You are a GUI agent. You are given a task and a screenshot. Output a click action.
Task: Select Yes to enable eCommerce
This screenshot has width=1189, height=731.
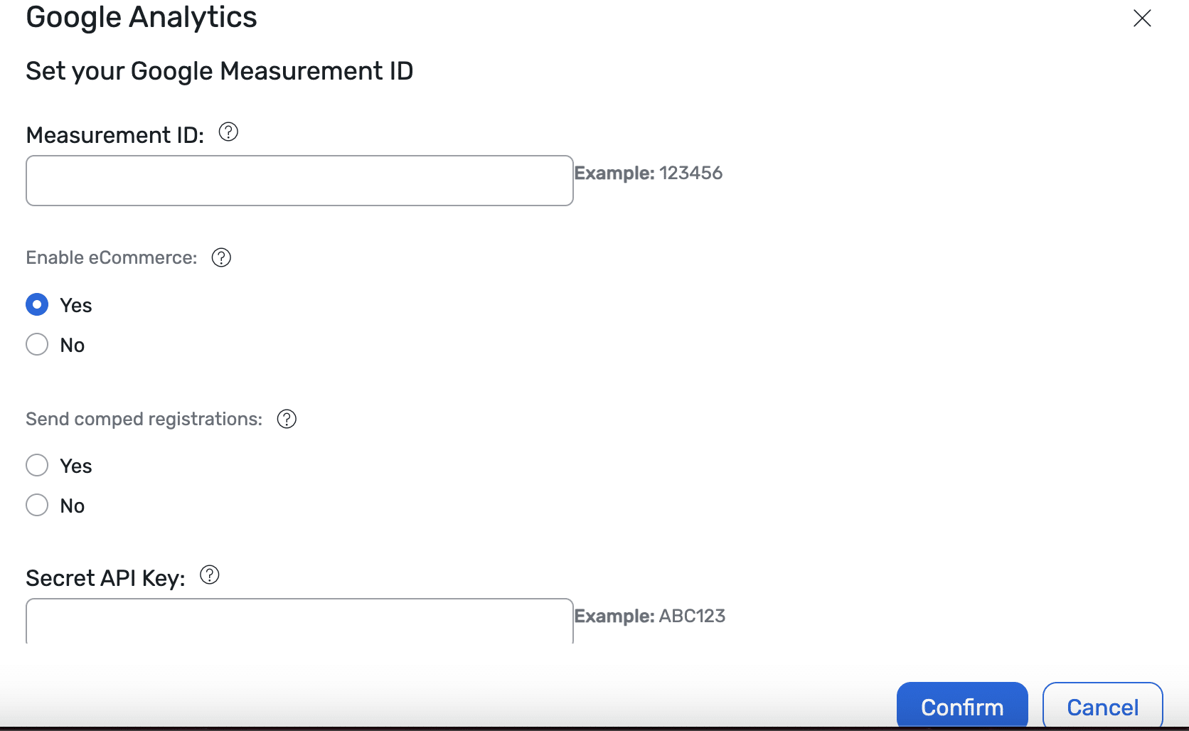pyautogui.click(x=36, y=304)
